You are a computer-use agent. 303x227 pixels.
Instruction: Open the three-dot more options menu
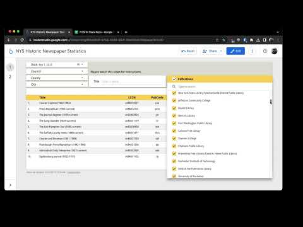pos(252,51)
